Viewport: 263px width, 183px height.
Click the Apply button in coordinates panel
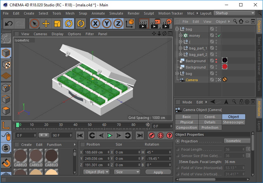coord(158,172)
